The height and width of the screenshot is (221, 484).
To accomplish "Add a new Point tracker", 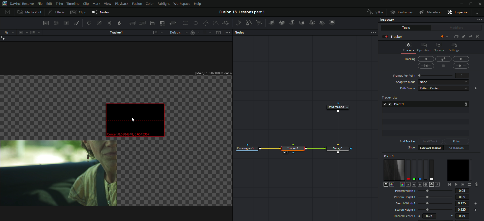I will [456, 141].
